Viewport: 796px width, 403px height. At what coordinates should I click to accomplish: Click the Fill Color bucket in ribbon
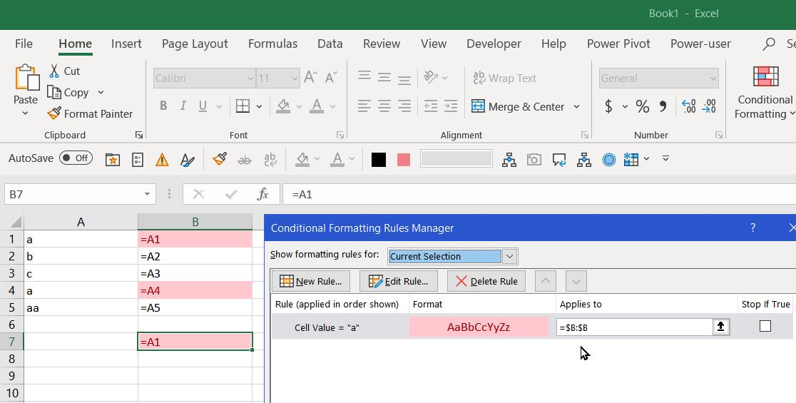click(x=283, y=106)
